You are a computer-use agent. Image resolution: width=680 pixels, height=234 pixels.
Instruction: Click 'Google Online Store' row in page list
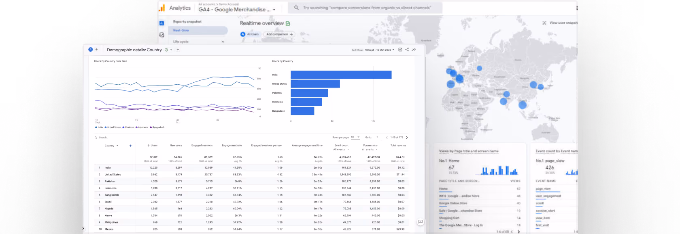(x=480, y=203)
